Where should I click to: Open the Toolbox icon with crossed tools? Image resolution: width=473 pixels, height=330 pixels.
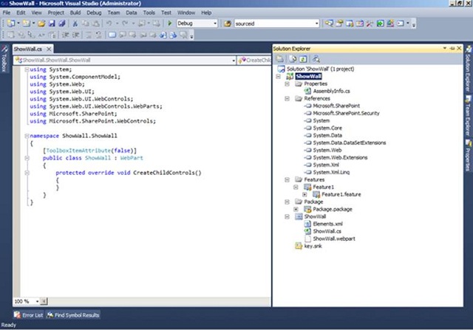(x=370, y=24)
